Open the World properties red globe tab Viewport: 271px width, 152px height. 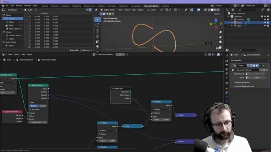point(227,78)
